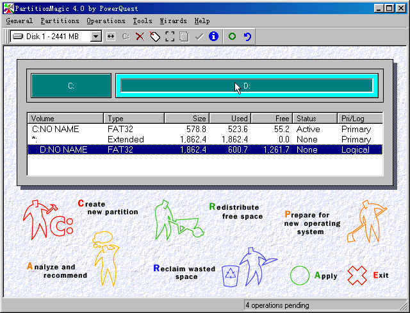Open the Partitions menu
This screenshot has width=410, height=313.
60,21
